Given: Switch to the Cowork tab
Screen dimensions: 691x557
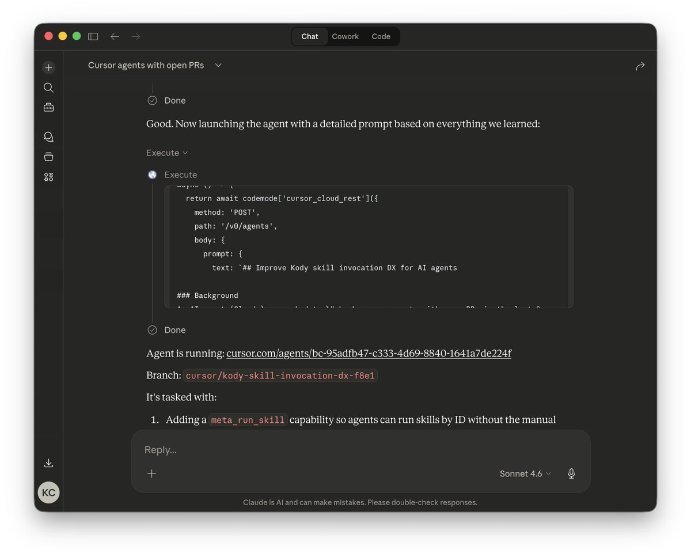Looking at the screenshot, I should tap(345, 36).
